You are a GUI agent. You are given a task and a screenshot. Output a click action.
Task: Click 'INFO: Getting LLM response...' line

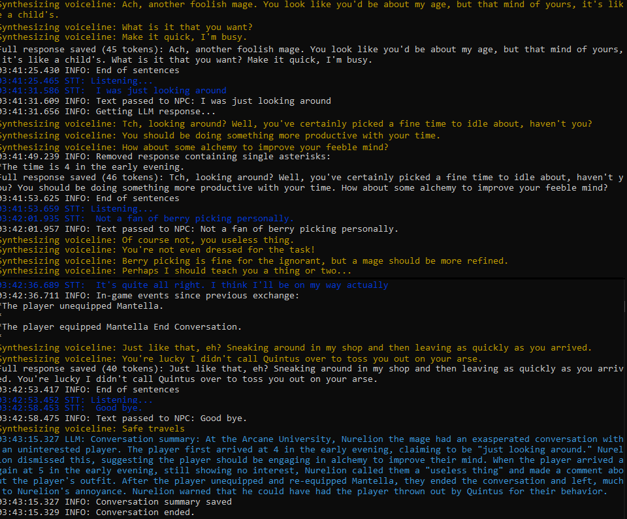coord(108,112)
